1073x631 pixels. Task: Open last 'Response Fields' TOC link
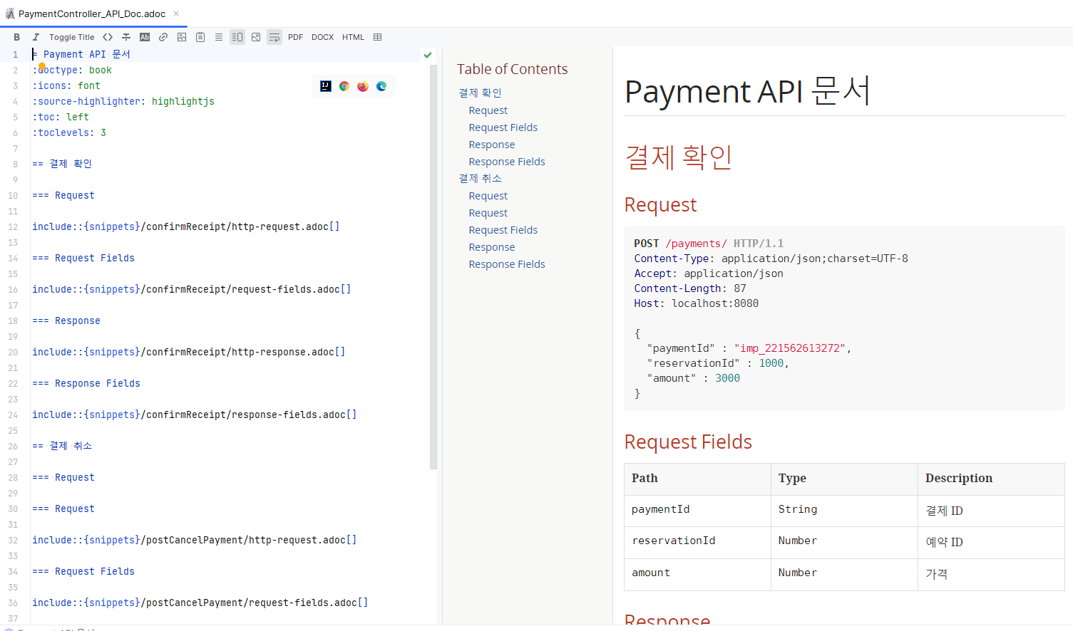(507, 264)
